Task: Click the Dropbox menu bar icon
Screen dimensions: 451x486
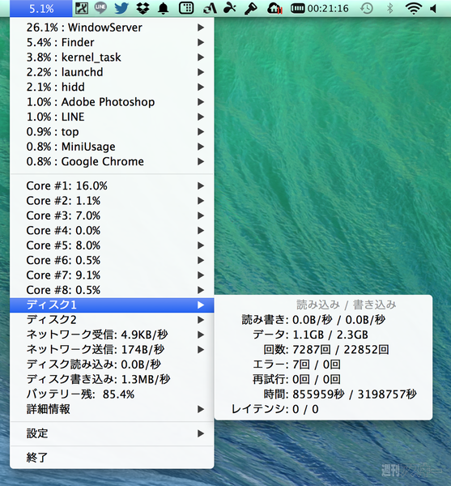Action: click(x=143, y=8)
